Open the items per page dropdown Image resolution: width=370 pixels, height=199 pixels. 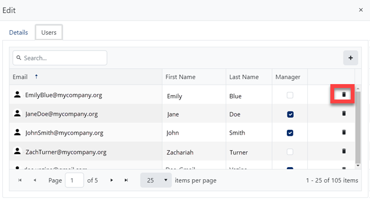[x=156, y=180]
